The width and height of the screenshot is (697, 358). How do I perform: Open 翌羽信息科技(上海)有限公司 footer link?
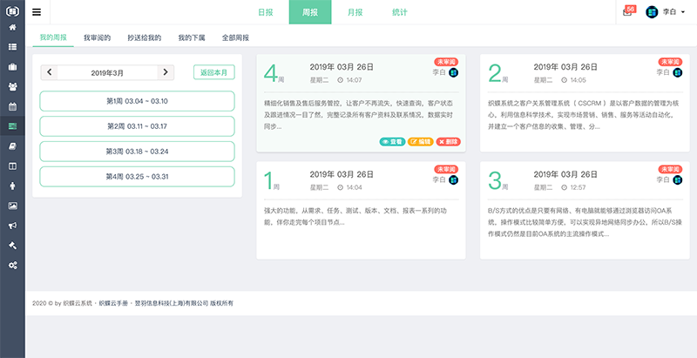171,303
